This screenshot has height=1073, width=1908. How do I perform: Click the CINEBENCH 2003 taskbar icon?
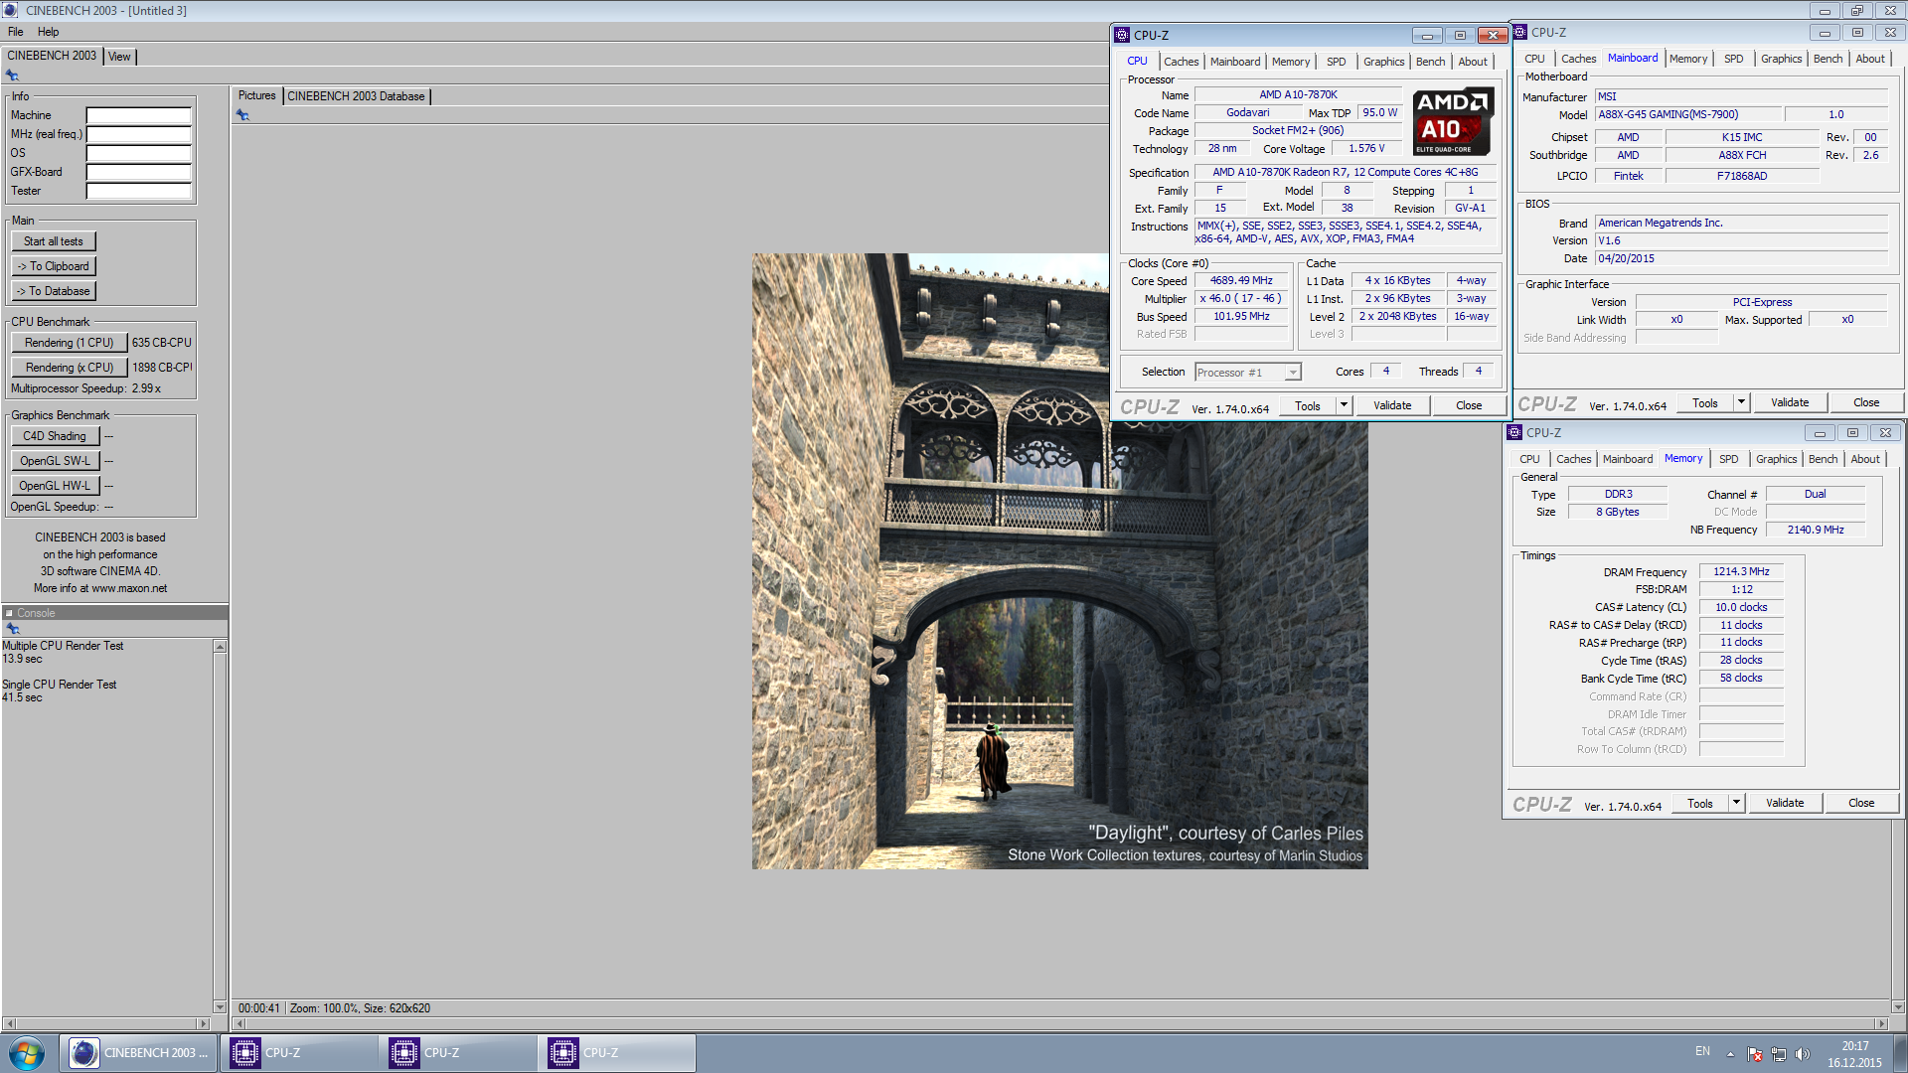[137, 1053]
